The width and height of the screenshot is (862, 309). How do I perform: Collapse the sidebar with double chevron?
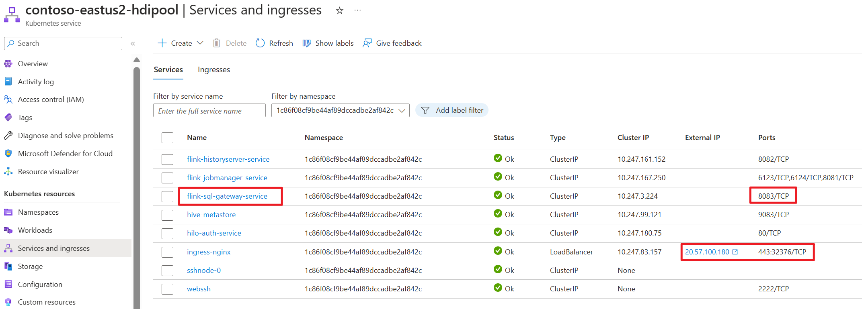(x=133, y=43)
